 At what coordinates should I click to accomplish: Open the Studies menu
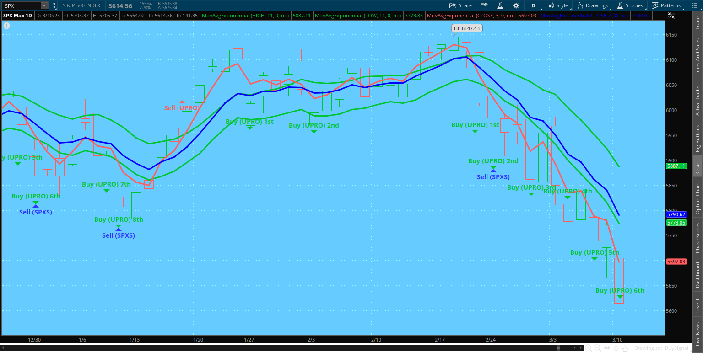click(x=630, y=5)
